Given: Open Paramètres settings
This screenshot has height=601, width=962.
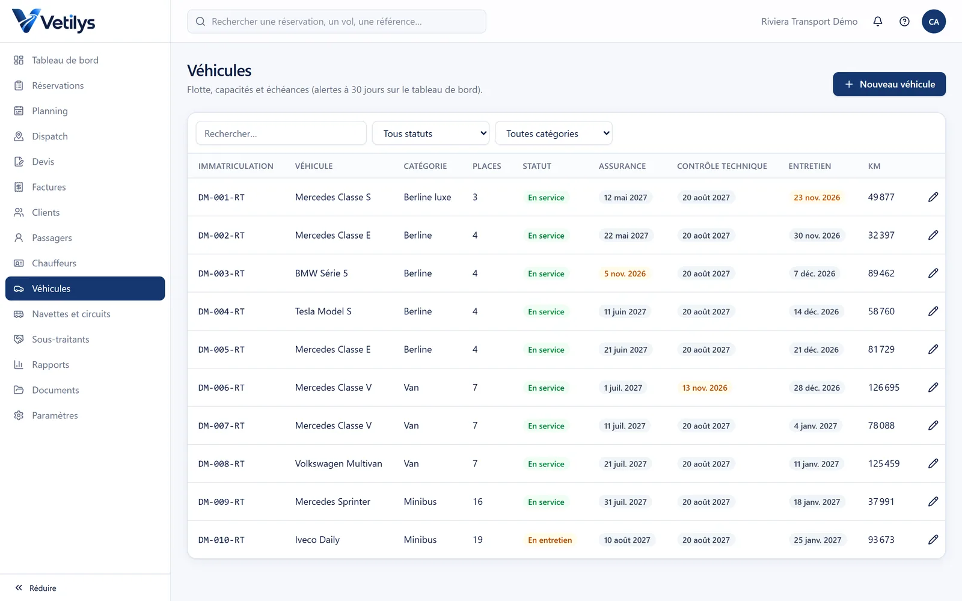Looking at the screenshot, I should pyautogui.click(x=85, y=415).
